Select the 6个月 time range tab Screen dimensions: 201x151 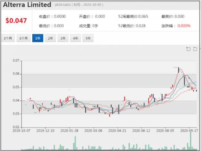(x=24, y=38)
